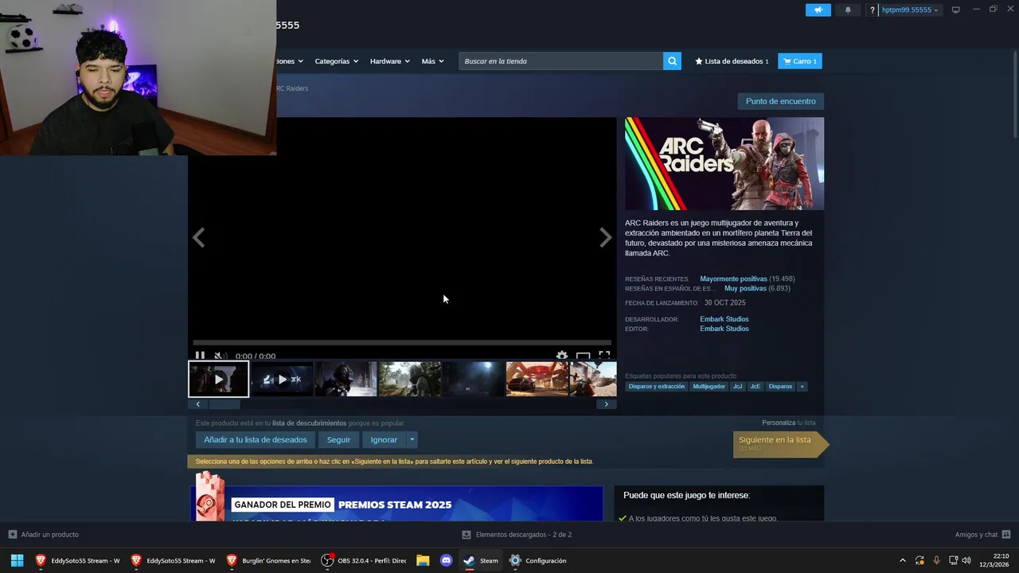This screenshot has height=573, width=1019.
Task: Toggle theater mode on video player
Action: click(x=584, y=356)
